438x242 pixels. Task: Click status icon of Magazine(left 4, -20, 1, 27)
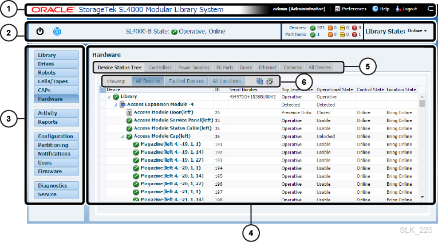(136, 184)
